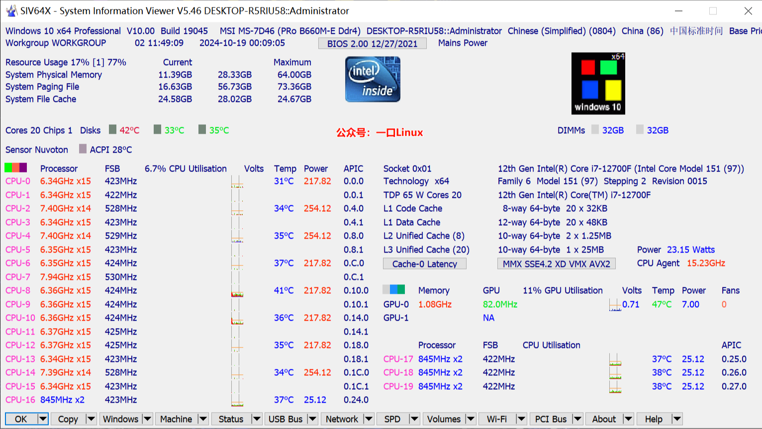Click the Volumes button
This screenshot has width=762, height=429.
[444, 419]
